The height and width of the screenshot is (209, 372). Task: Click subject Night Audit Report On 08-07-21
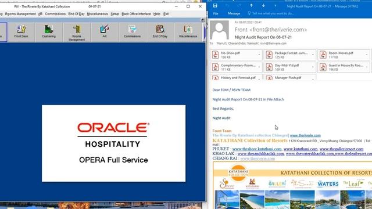(263, 37)
